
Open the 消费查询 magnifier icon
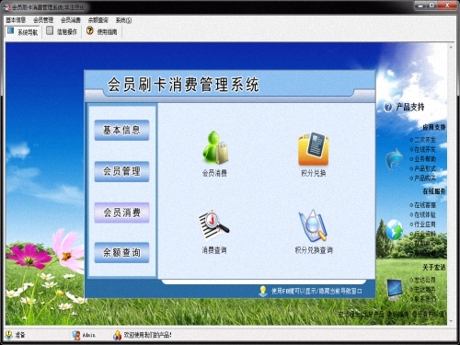coord(213,225)
